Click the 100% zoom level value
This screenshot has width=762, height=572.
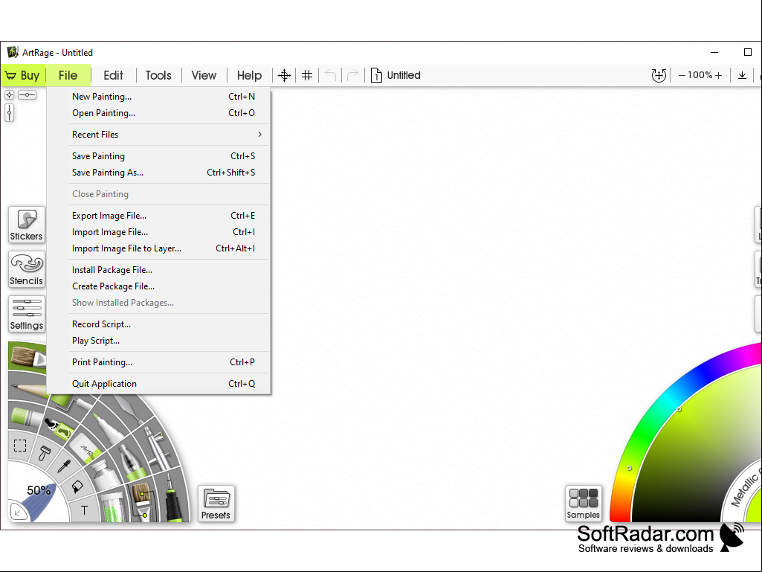700,75
